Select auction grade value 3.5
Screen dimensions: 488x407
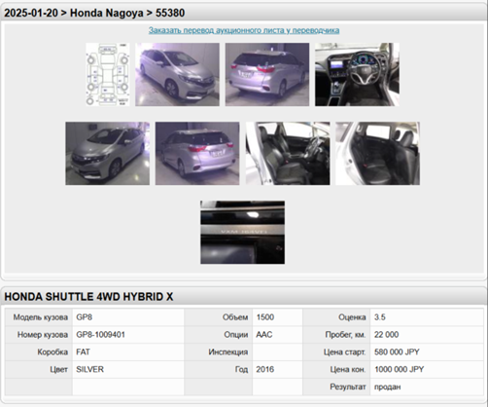coord(380,317)
